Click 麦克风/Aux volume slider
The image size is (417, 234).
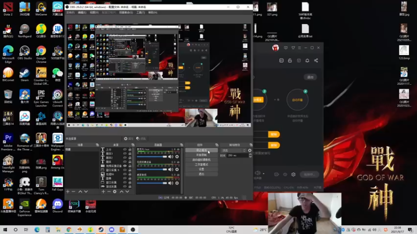tap(152, 157)
